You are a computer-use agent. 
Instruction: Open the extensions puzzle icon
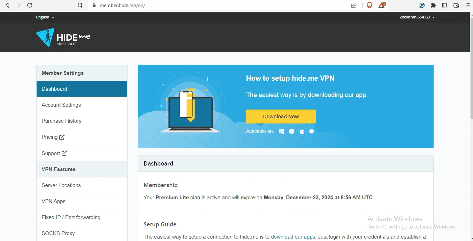[x=433, y=5]
